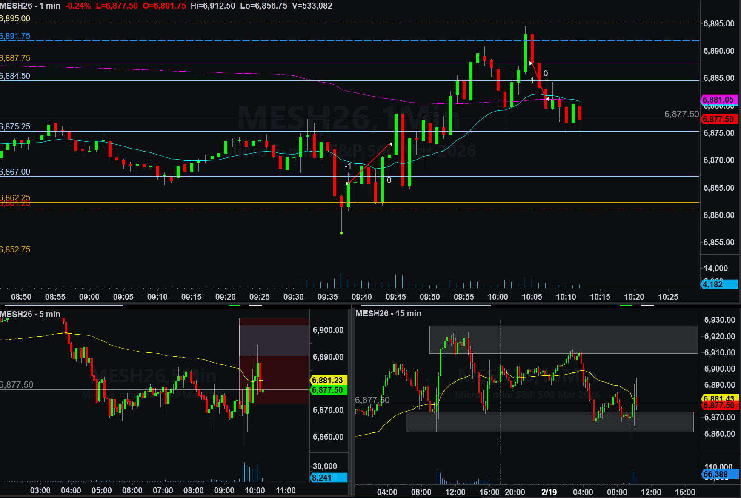Viewport: 741px width, 498px height.
Task: Click the magenta 6,881.05 price tag
Action: [x=719, y=100]
